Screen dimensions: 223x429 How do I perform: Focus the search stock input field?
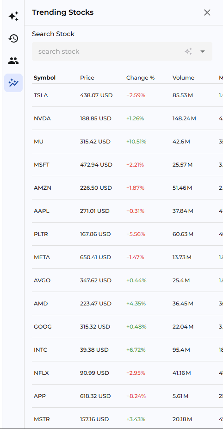click(122, 51)
